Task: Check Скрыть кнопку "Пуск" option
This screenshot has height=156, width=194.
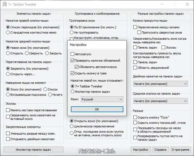Action: pyautogui.click(x=135, y=117)
